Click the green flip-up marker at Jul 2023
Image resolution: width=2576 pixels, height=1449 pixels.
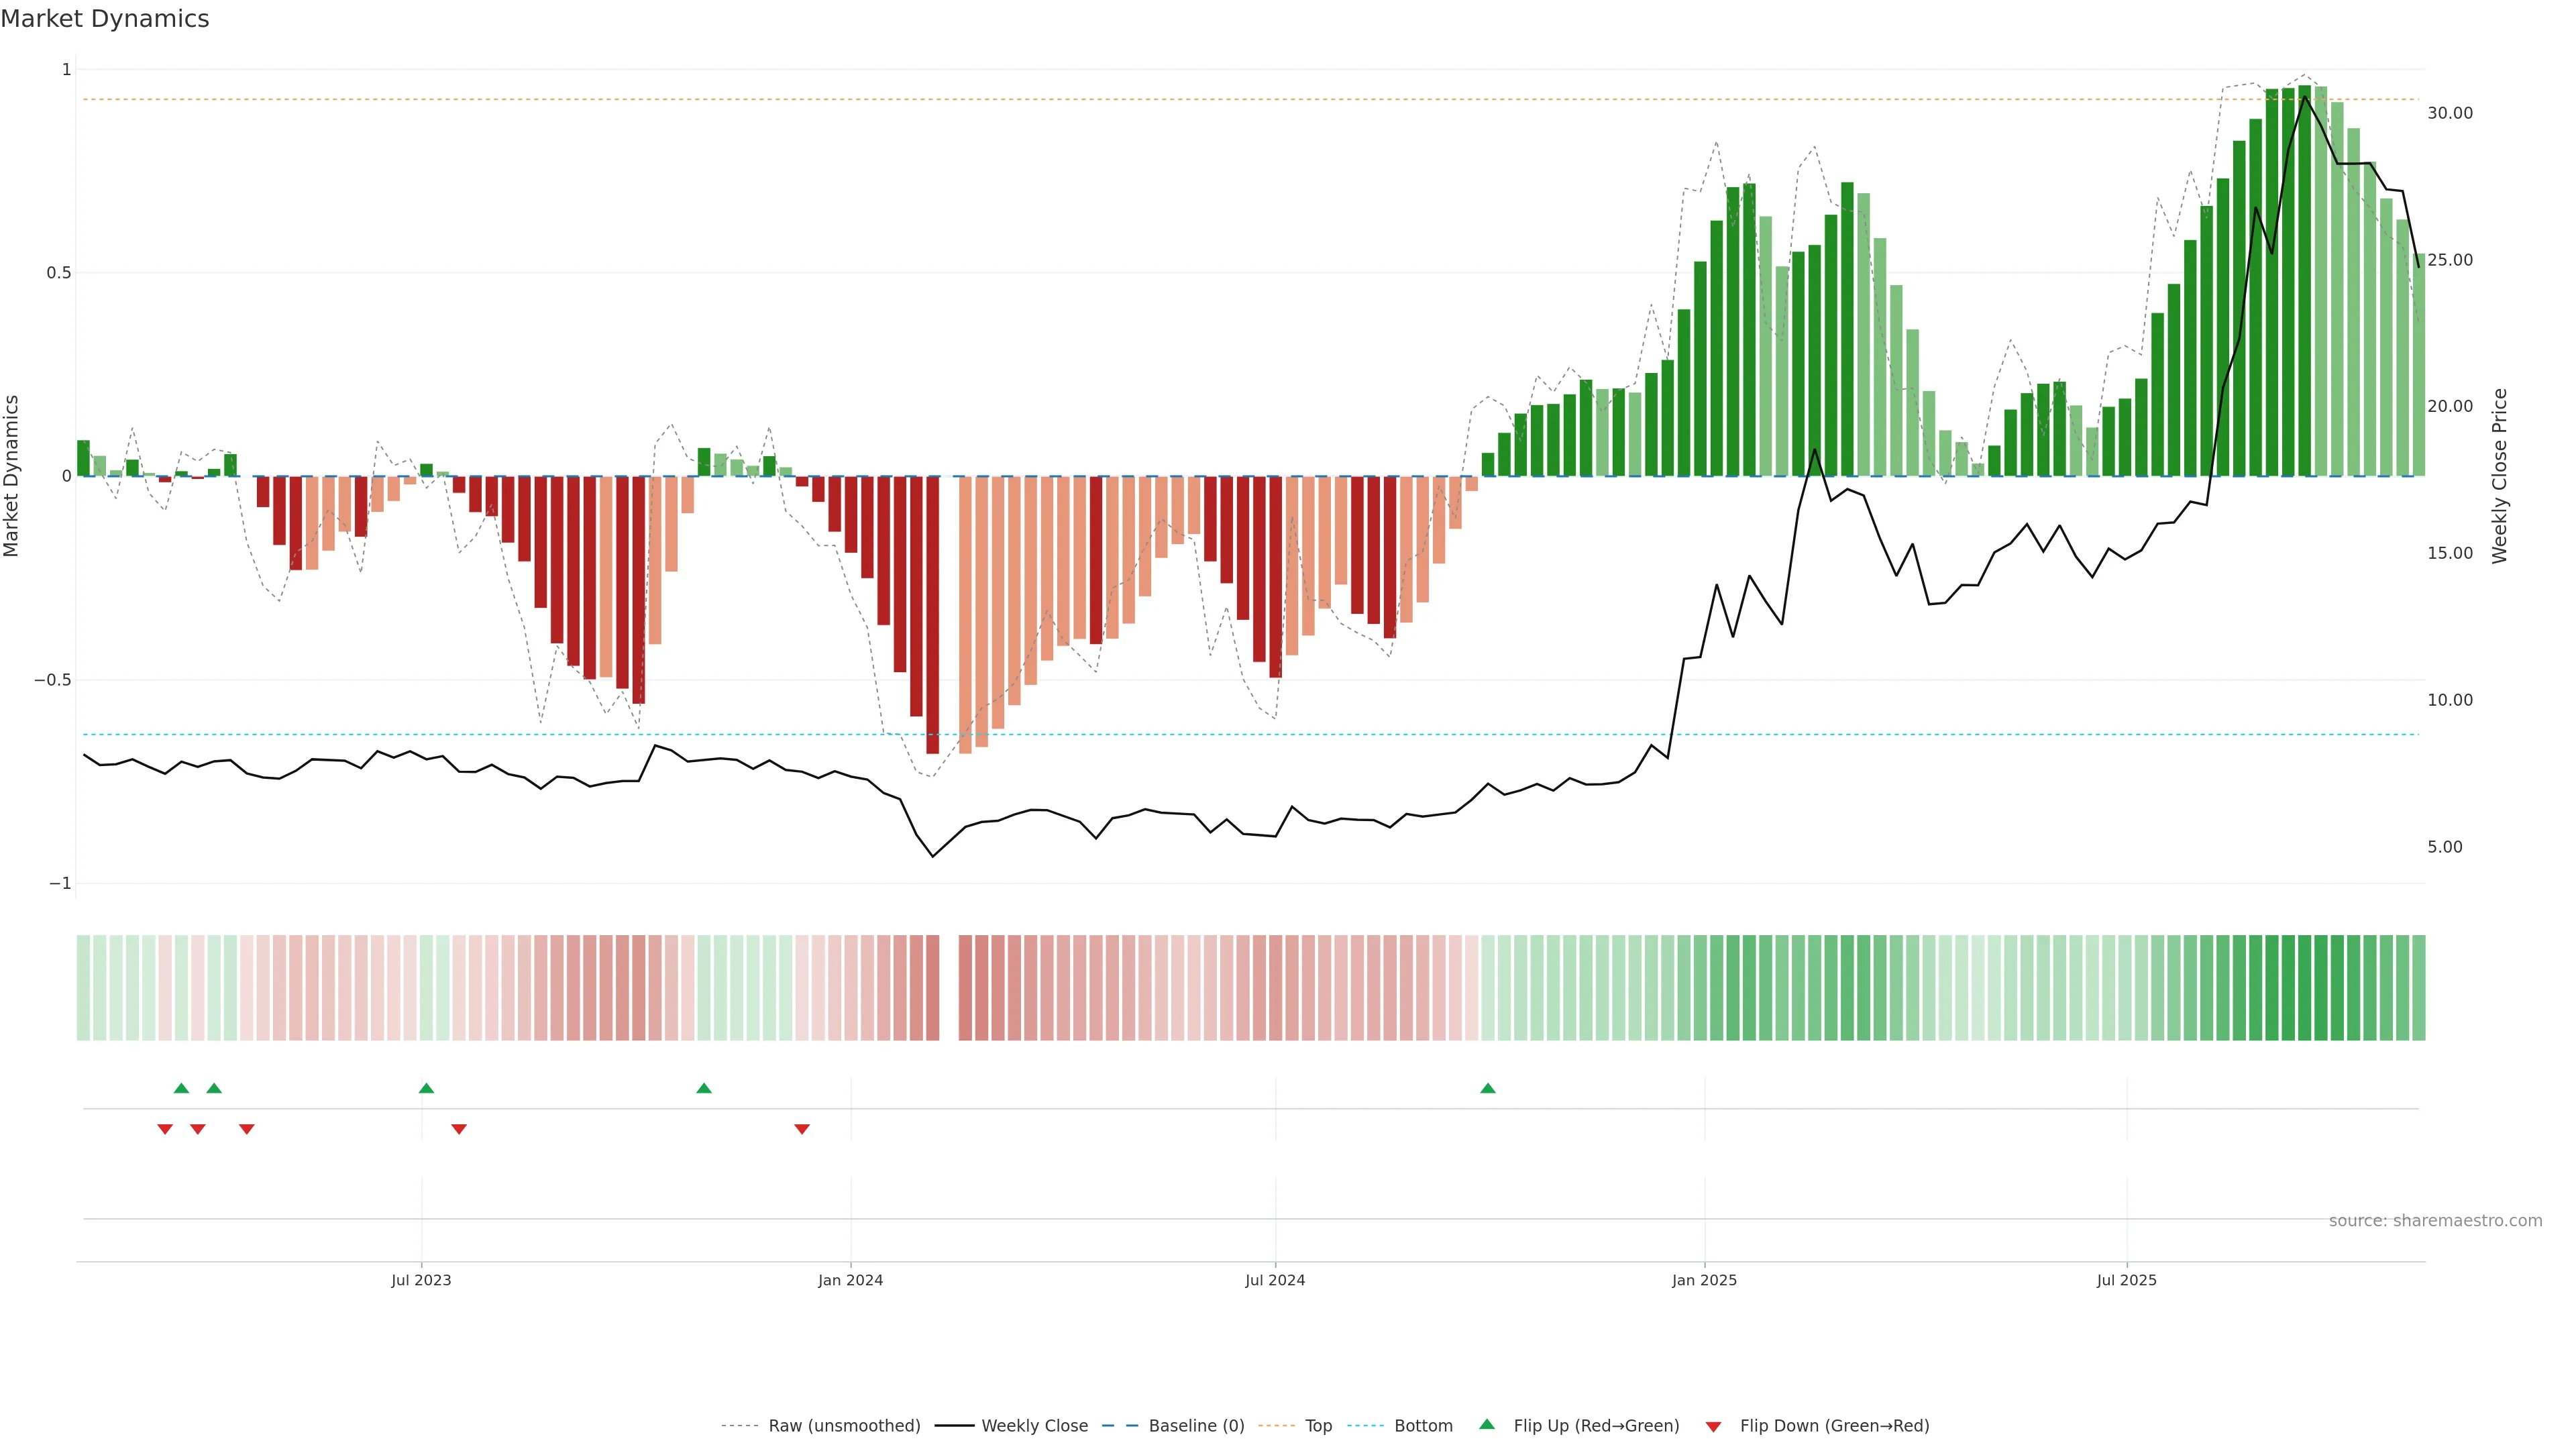pos(426,1088)
